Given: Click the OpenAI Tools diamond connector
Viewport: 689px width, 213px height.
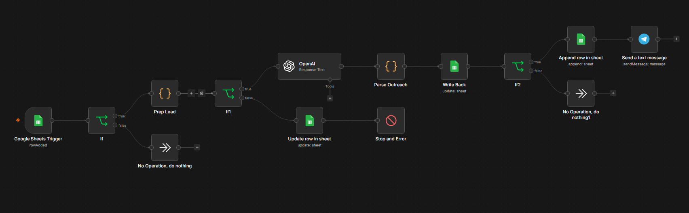Looking at the screenshot, I should 330,80.
